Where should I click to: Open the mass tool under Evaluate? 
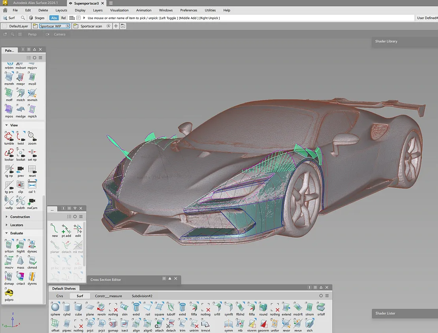(20, 262)
